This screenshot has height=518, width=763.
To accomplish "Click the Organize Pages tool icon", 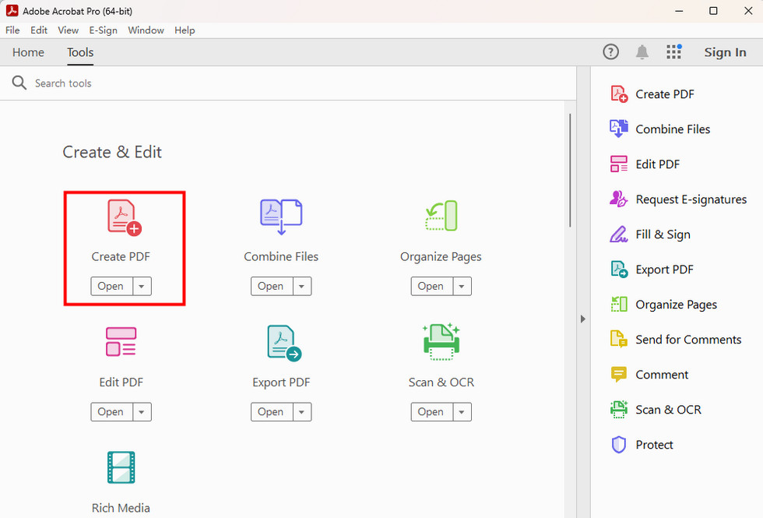I will (441, 216).
